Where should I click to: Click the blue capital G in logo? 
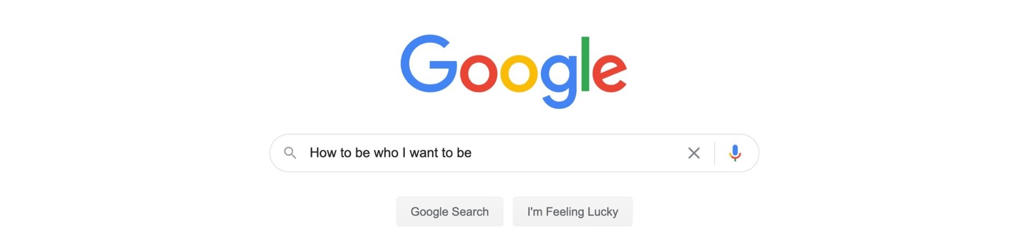(429, 64)
